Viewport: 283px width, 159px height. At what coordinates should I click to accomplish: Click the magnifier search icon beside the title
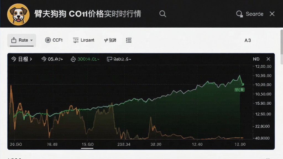(163, 14)
